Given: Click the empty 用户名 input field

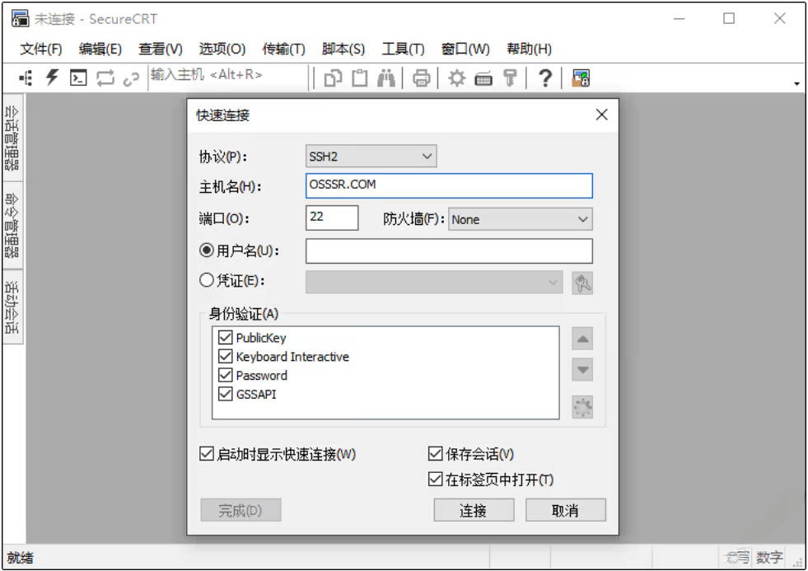Looking at the screenshot, I should [x=449, y=251].
